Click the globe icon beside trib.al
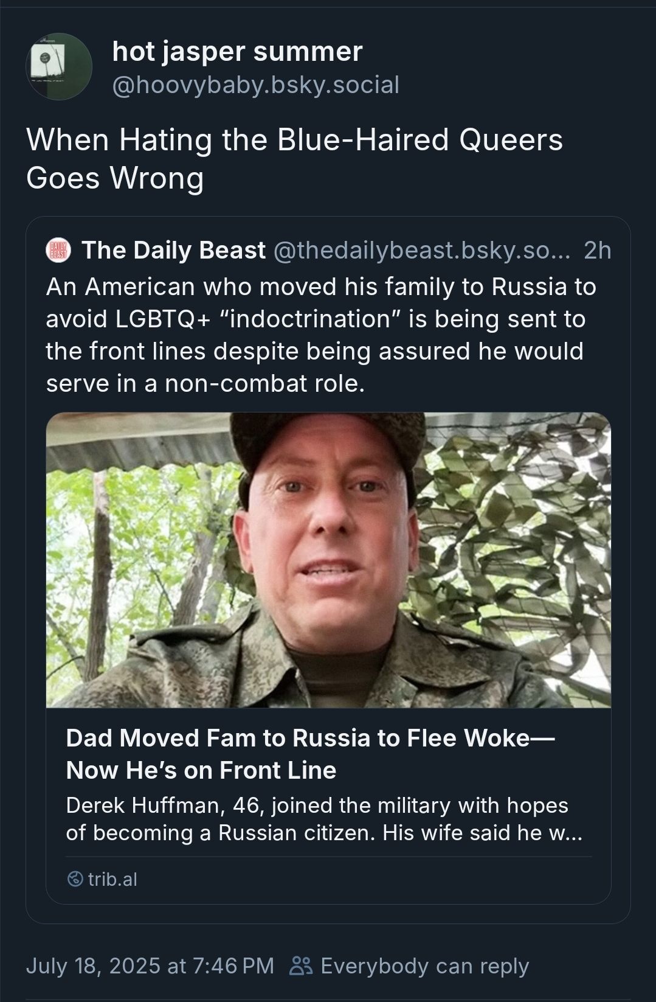The width and height of the screenshot is (656, 1002). tap(75, 879)
